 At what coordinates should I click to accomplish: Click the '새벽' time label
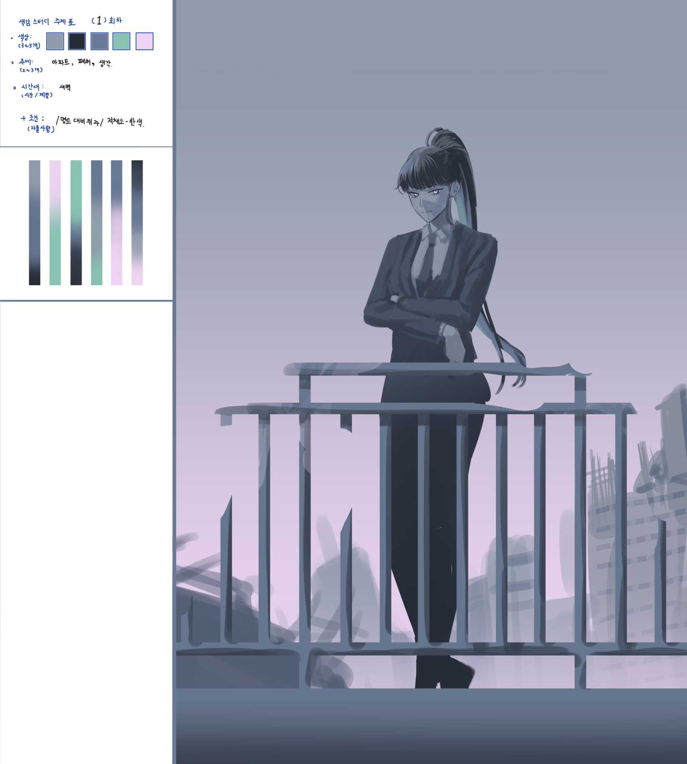65,87
